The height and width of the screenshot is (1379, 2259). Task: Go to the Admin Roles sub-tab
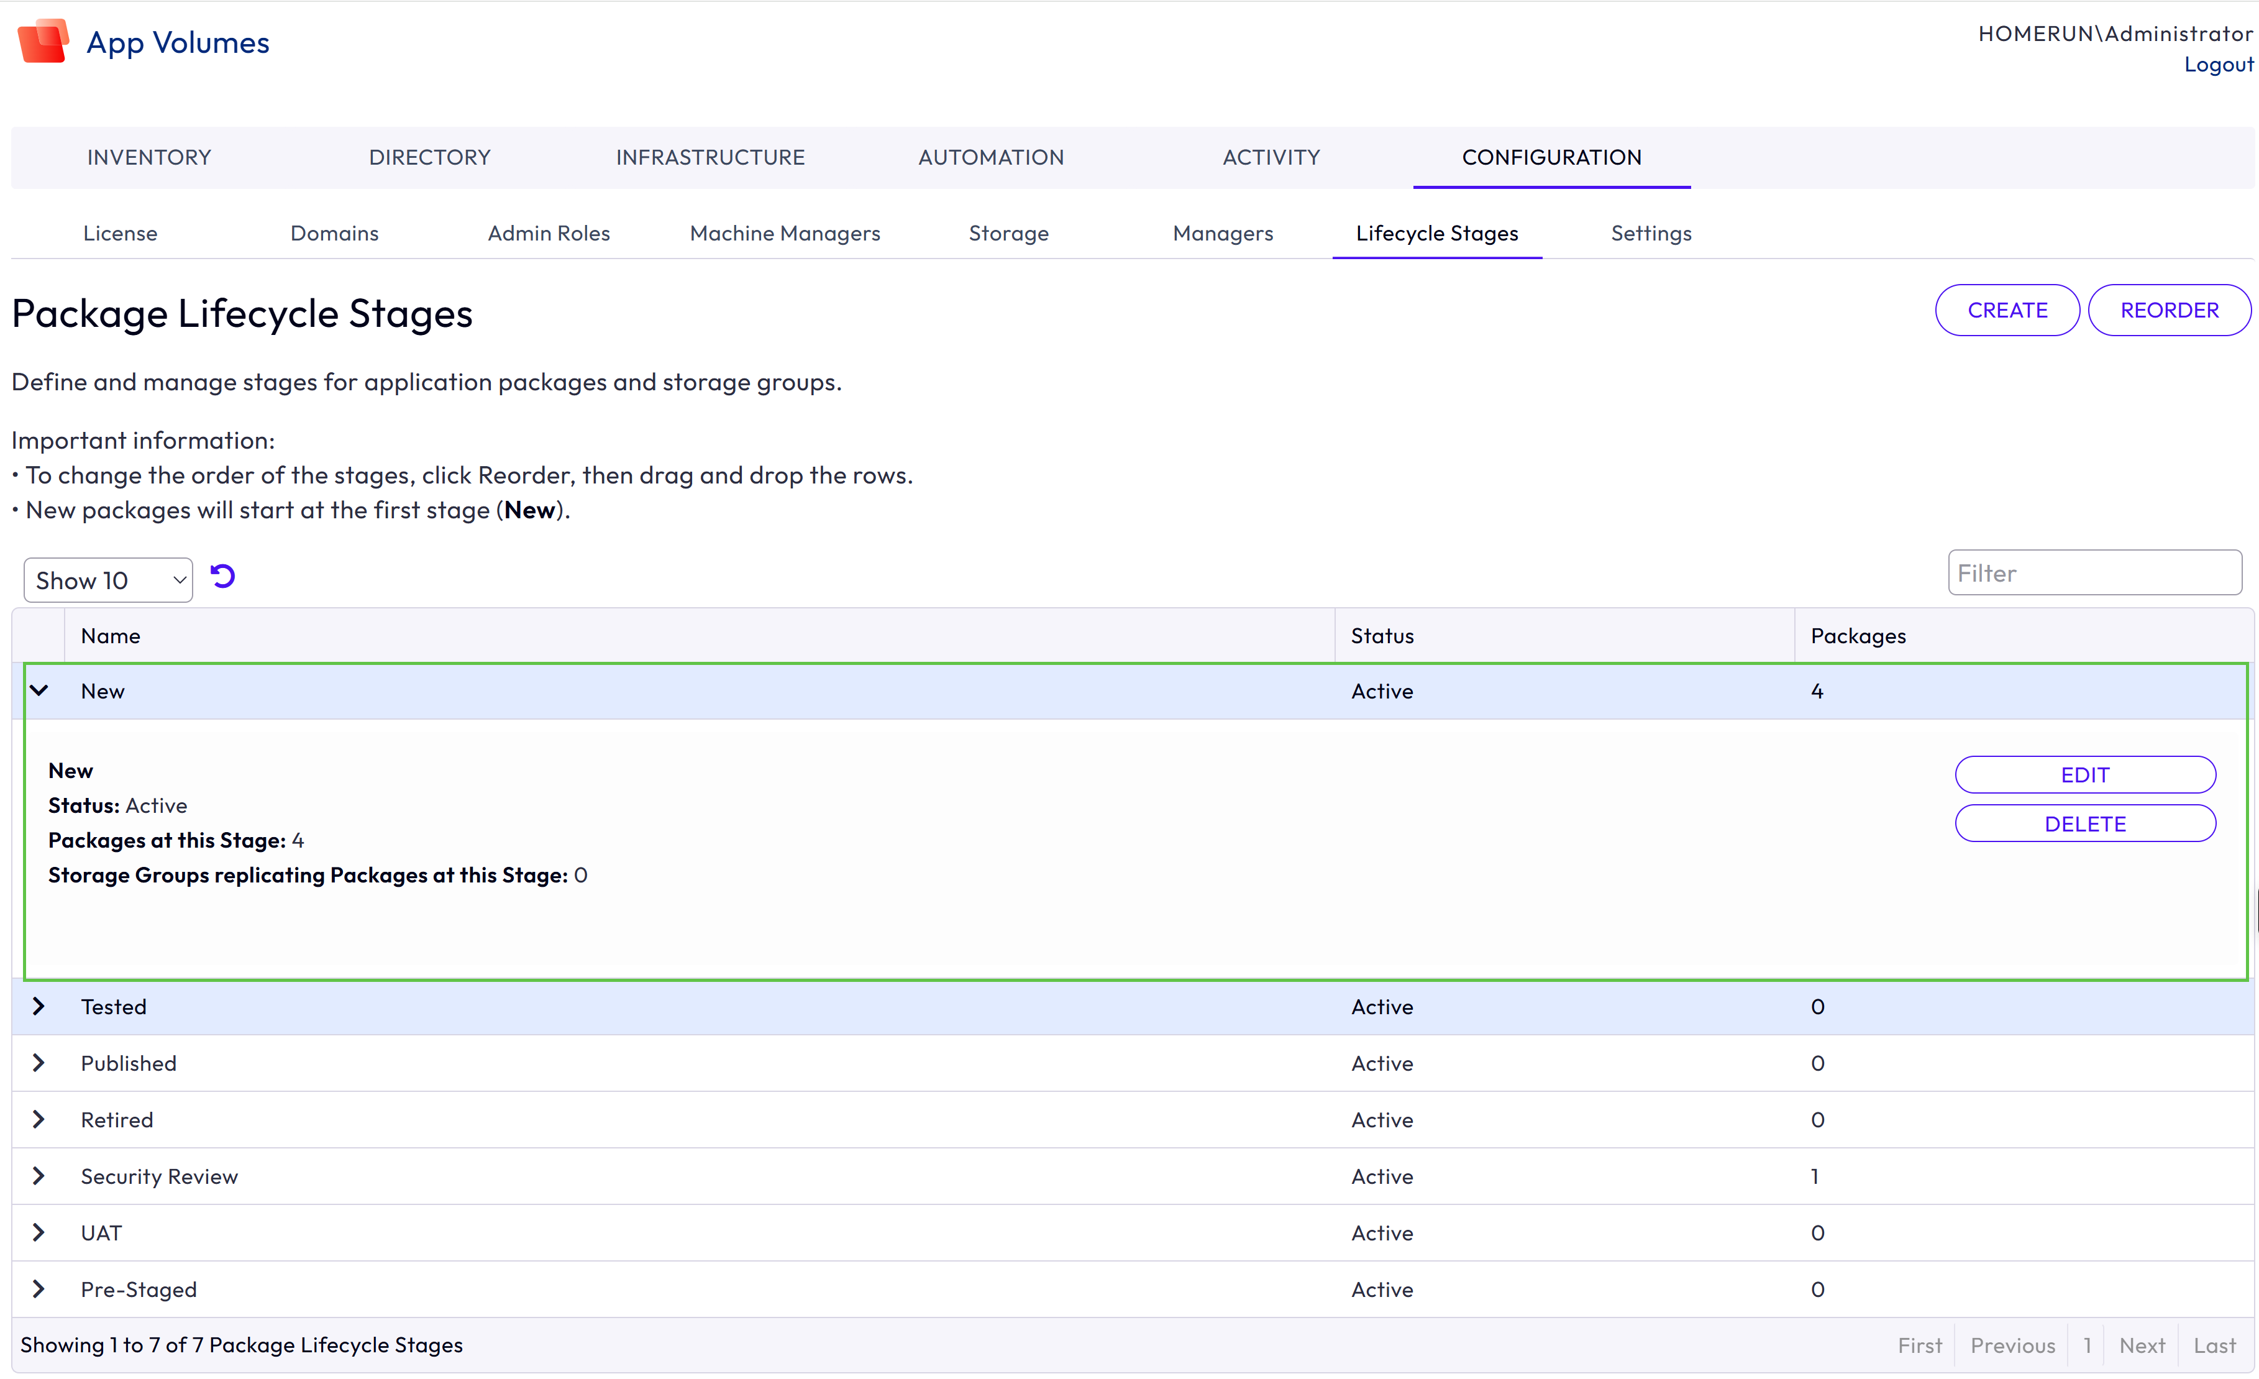[x=549, y=234]
